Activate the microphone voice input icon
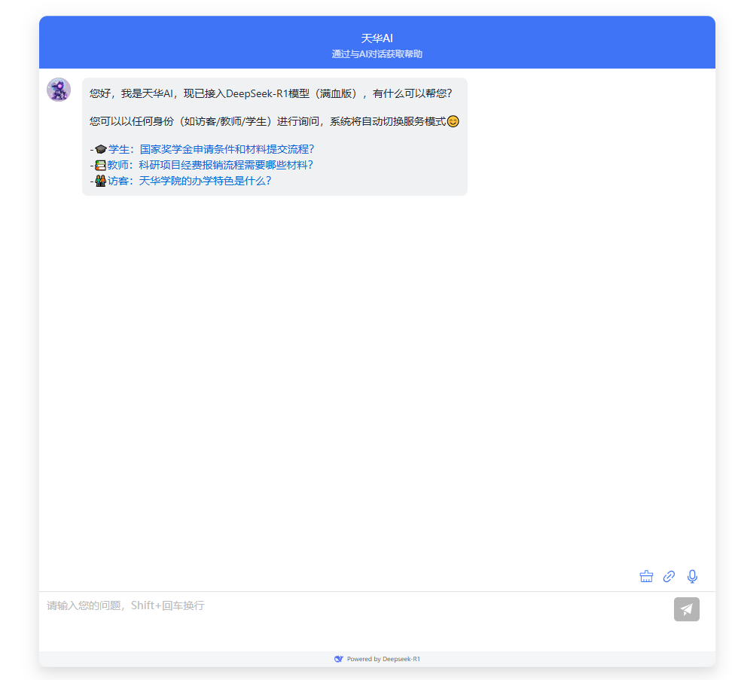The width and height of the screenshot is (732, 680). tap(692, 577)
